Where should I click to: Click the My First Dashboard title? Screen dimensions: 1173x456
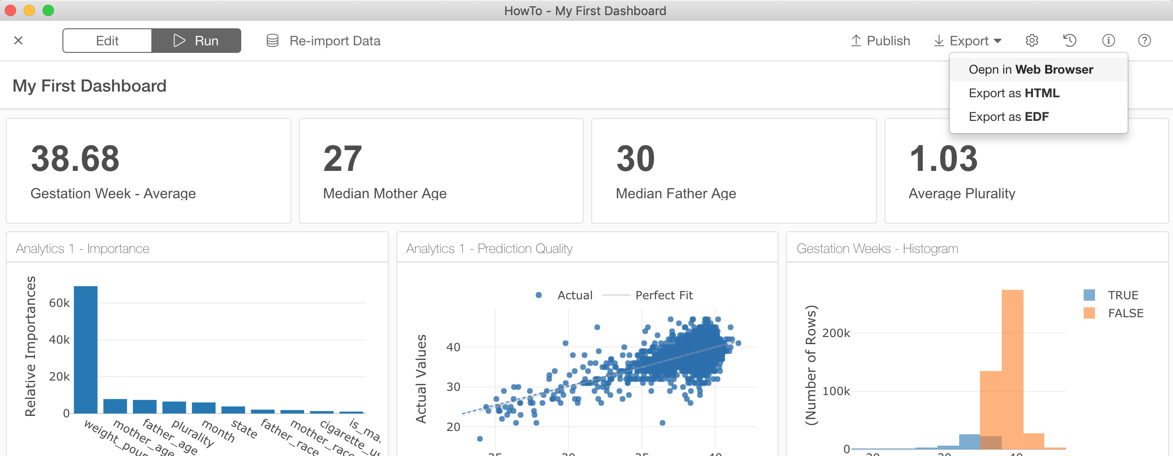click(89, 86)
